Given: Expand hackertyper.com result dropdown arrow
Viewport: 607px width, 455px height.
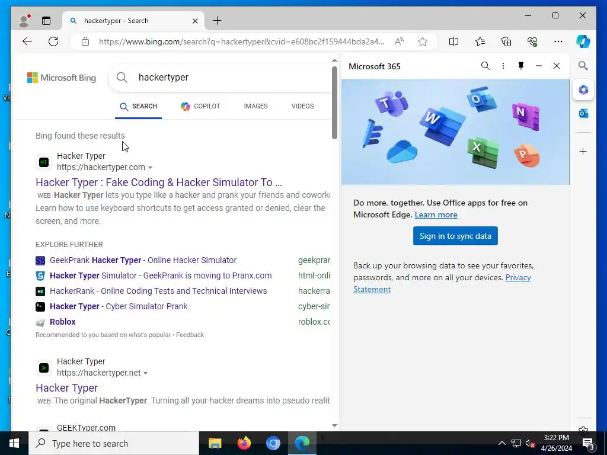Looking at the screenshot, I should pos(150,168).
